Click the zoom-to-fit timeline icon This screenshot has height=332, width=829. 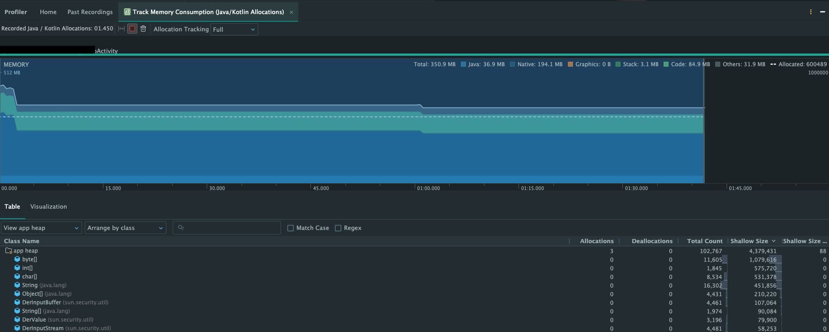pyautogui.click(x=121, y=29)
